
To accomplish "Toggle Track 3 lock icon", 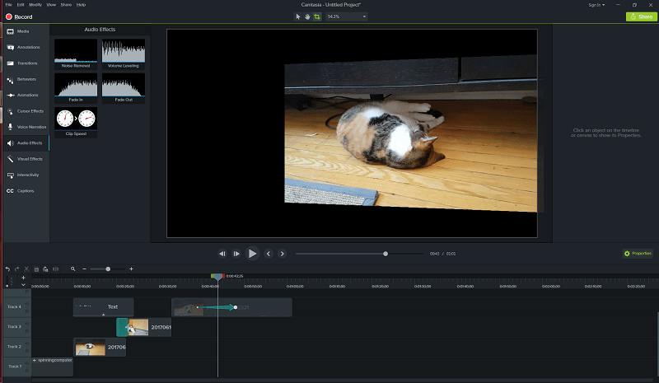I will (x=27, y=331).
